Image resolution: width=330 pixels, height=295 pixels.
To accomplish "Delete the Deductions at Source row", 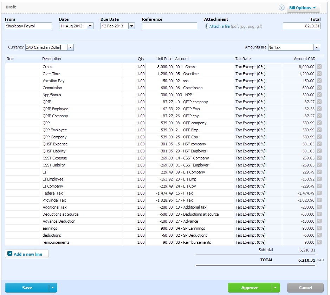I will point(319,214).
